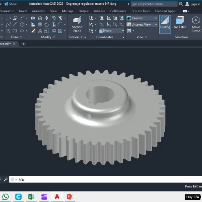The image size is (202, 202).
Task: Select the 3D Scale triangle tool
Action: point(40,31)
